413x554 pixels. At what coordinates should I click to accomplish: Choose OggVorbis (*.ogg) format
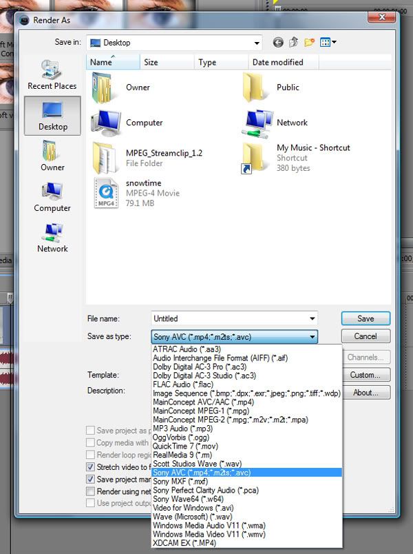246,438
